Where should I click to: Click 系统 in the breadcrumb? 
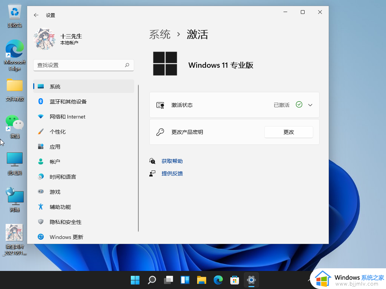160,34
